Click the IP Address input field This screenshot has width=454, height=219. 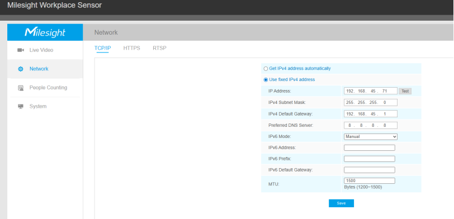point(371,91)
